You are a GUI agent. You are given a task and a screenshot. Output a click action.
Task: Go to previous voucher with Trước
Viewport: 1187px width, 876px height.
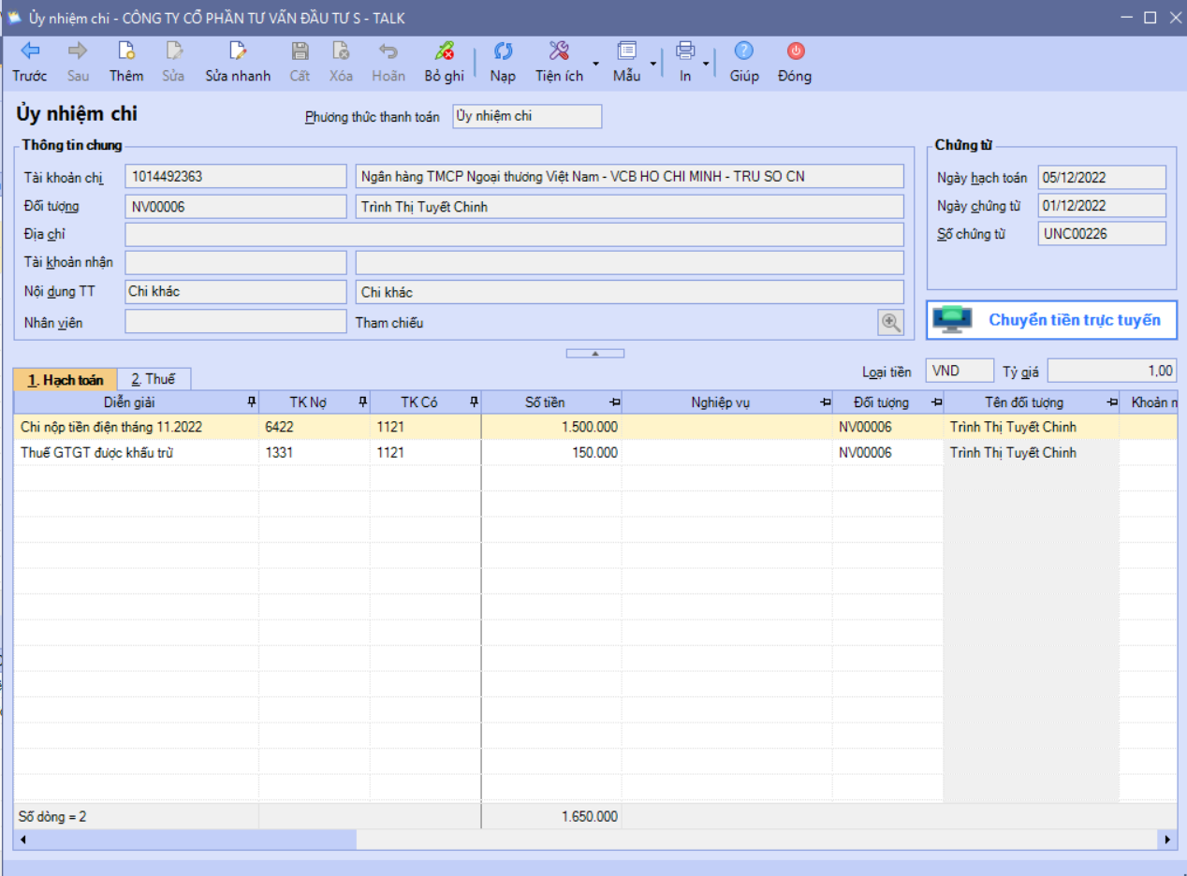30,62
